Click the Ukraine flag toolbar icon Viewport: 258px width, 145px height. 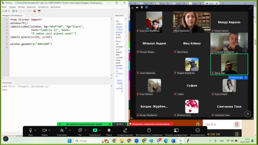click(39, 11)
